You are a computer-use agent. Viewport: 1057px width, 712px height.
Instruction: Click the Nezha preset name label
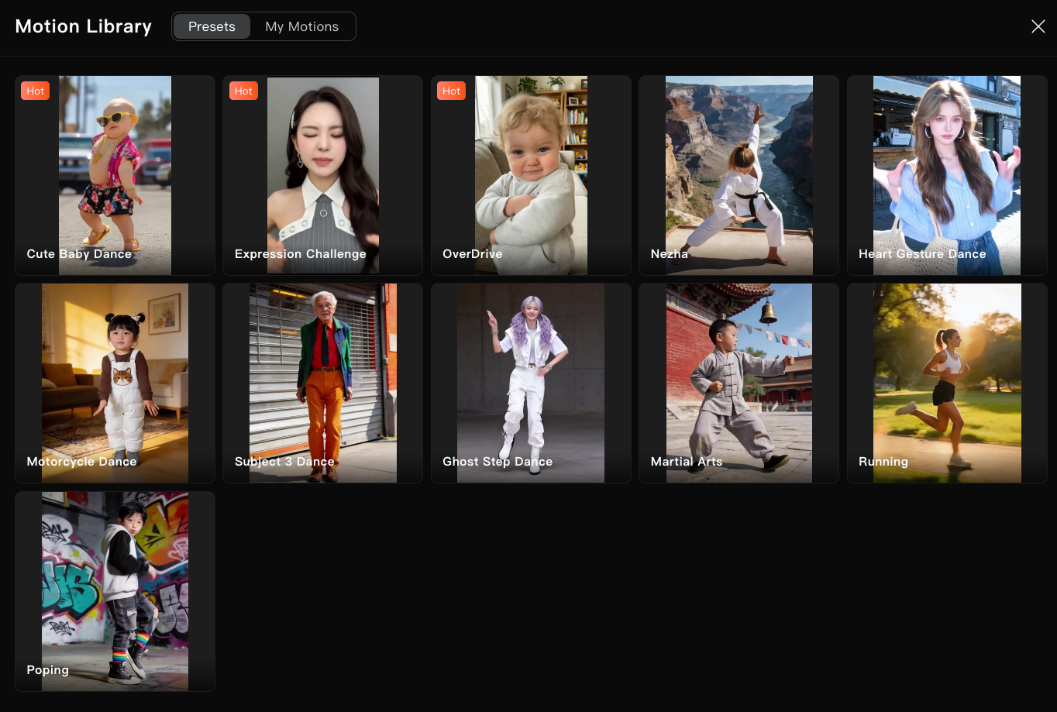click(x=669, y=253)
